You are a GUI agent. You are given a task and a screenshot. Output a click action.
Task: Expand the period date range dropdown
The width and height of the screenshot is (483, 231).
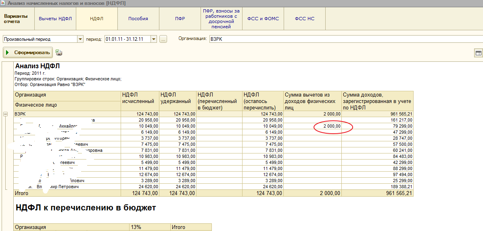(153, 39)
